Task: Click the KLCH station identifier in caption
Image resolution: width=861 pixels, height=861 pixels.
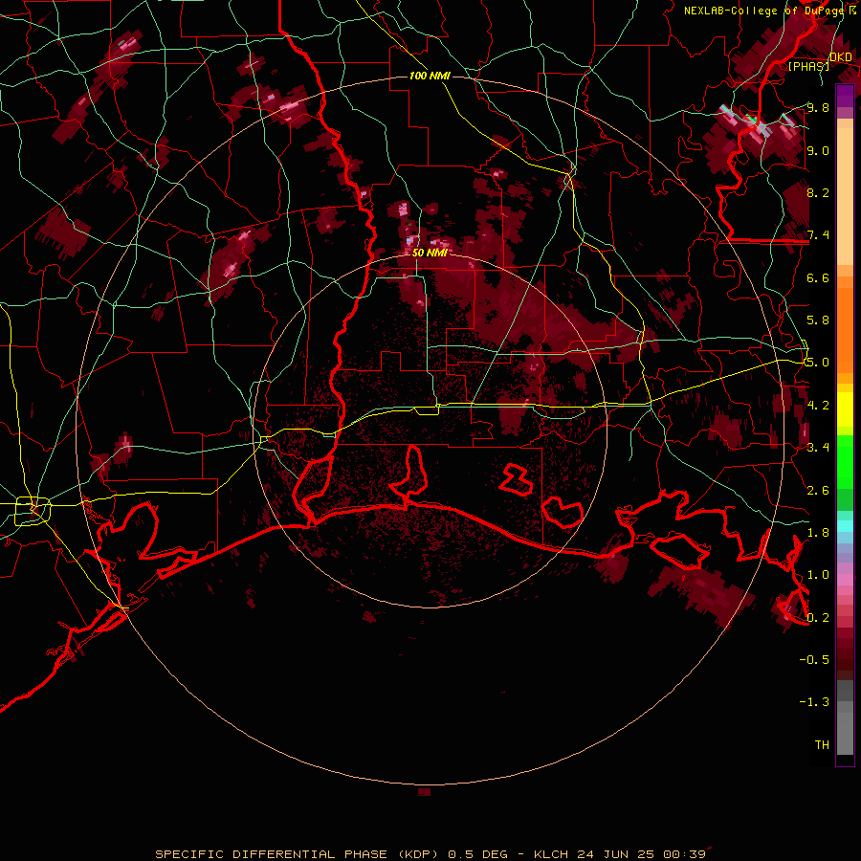Action: (x=552, y=854)
